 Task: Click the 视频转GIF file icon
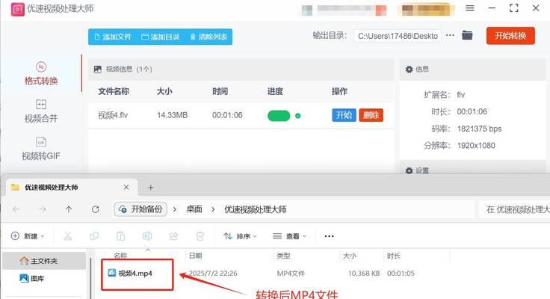[41, 142]
